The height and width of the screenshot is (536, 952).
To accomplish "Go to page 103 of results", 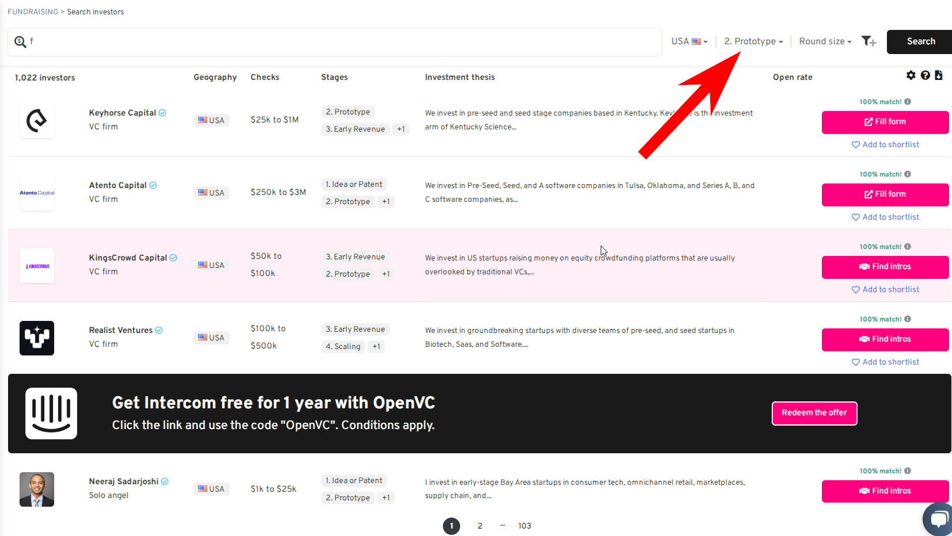I will pos(525,526).
